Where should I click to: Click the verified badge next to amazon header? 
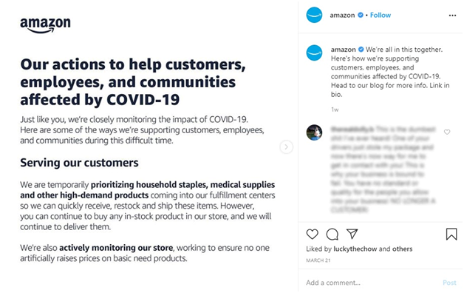click(361, 15)
